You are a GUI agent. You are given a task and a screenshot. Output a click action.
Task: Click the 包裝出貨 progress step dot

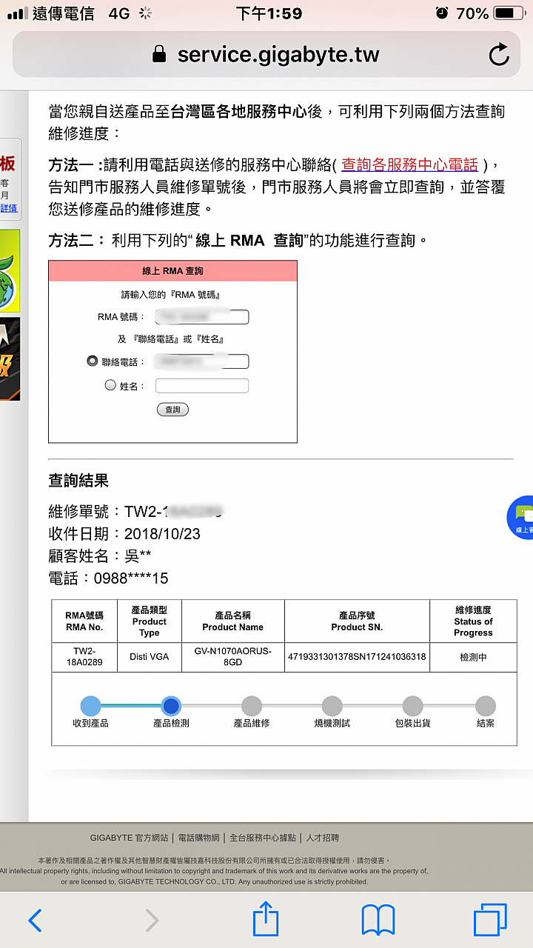point(412,706)
